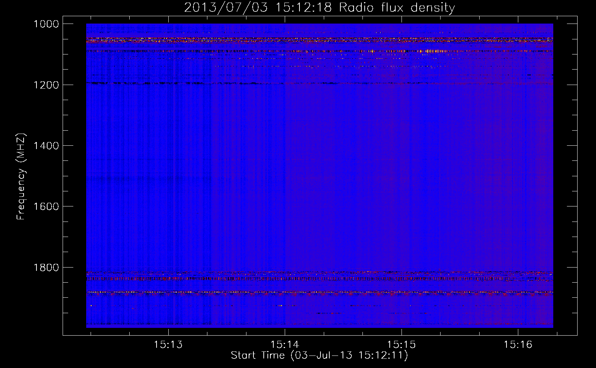596x368 pixels.
Task: Click the 15:13 time tick label
Action: (168, 345)
